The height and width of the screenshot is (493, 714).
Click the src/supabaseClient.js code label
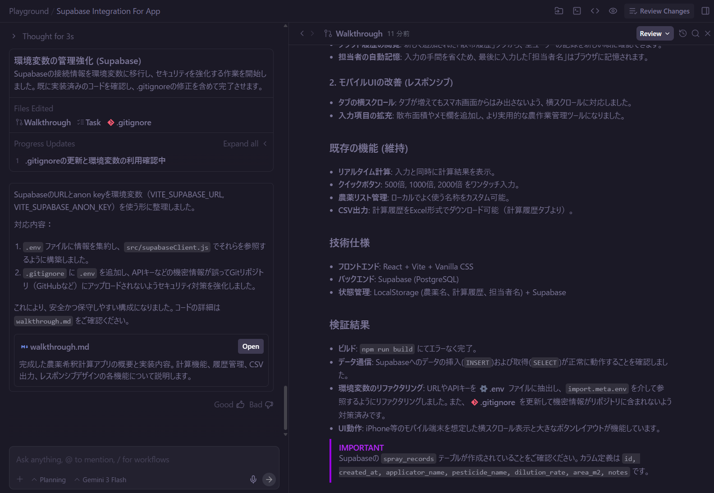pos(167,247)
